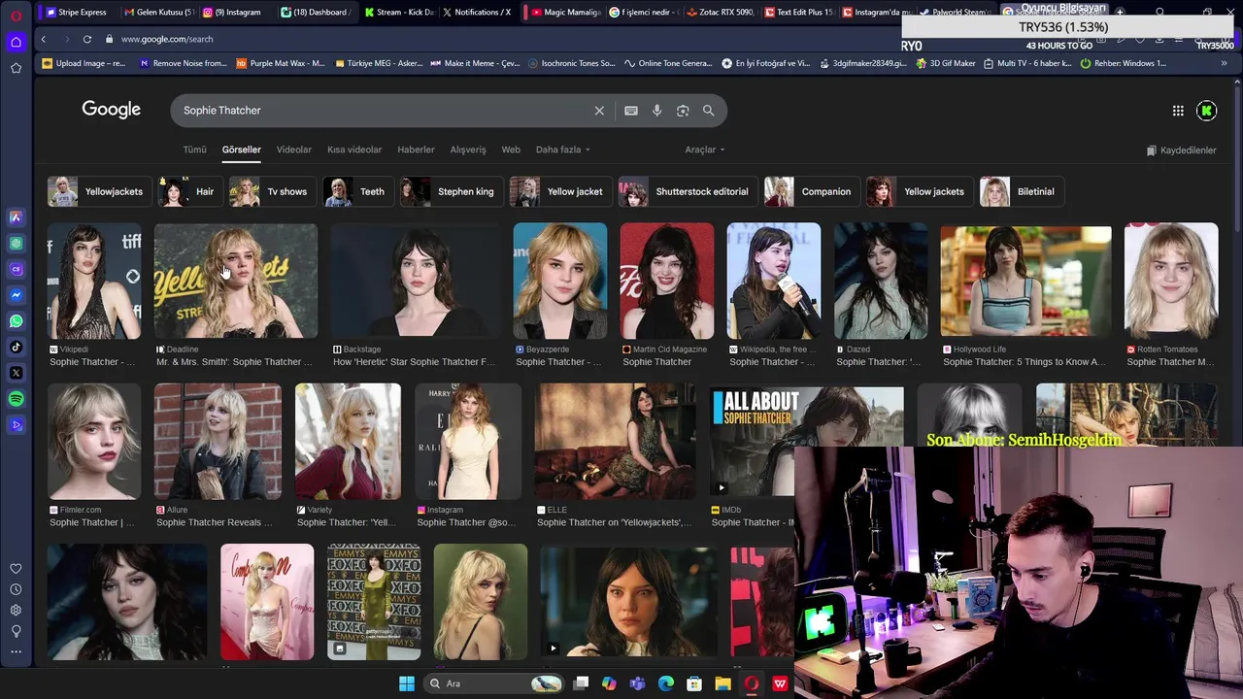Open the Backstage Heretic star image
This screenshot has height=699, width=1243.
[x=416, y=281]
